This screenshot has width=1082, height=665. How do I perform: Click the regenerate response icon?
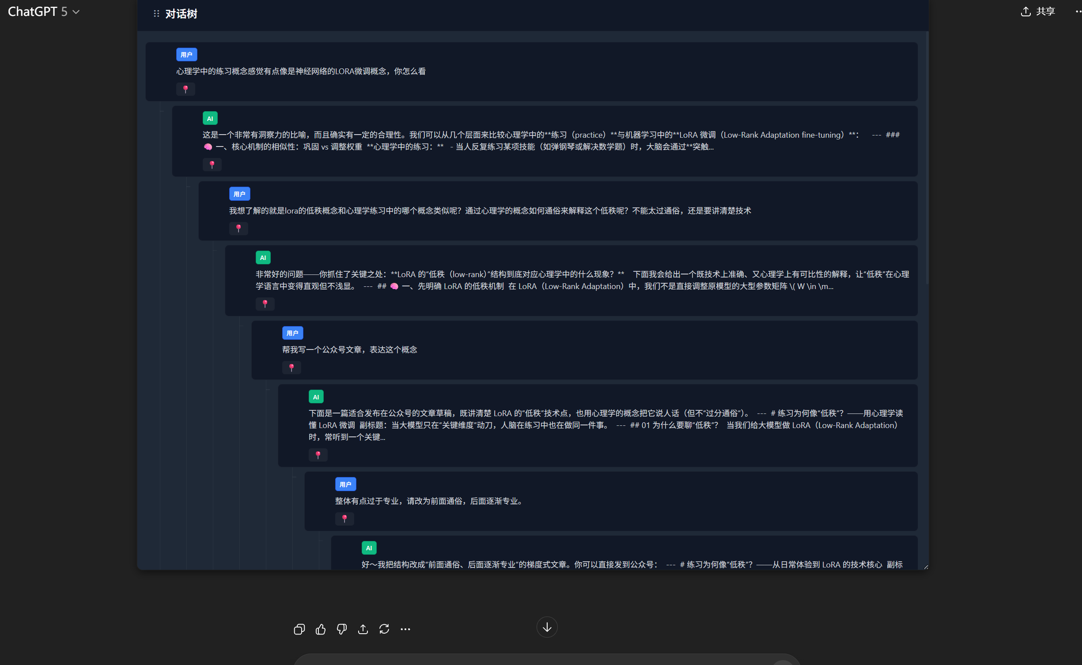tap(384, 629)
